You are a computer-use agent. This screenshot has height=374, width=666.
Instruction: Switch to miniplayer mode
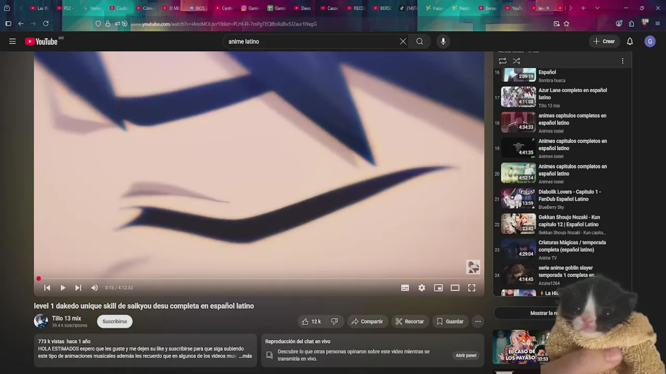pos(438,288)
